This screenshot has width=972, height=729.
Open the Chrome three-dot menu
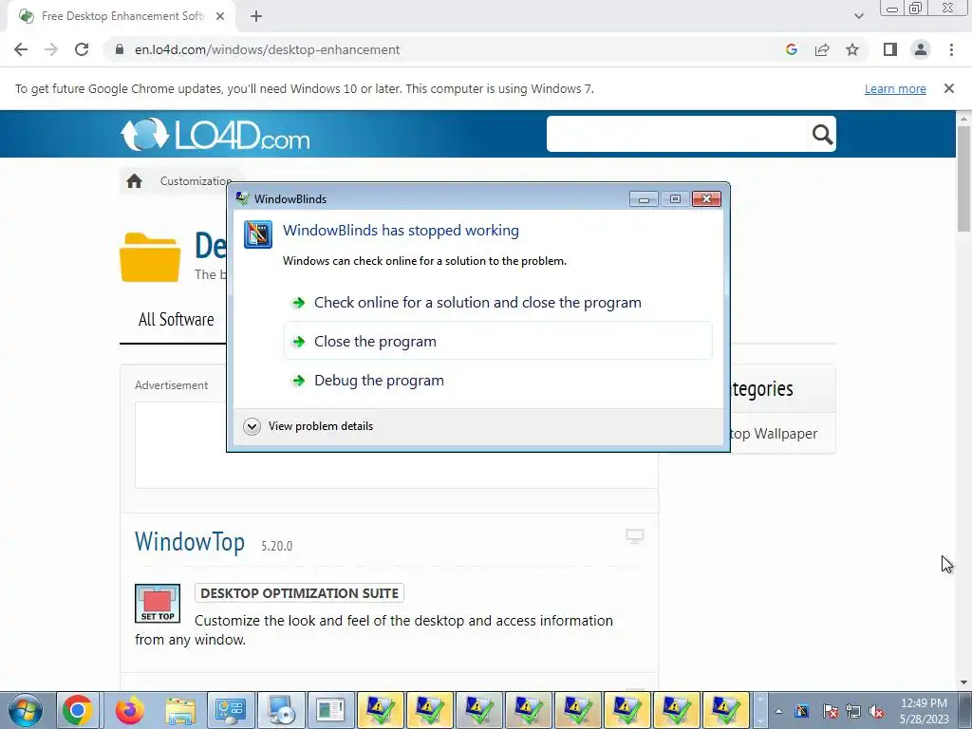[951, 49]
